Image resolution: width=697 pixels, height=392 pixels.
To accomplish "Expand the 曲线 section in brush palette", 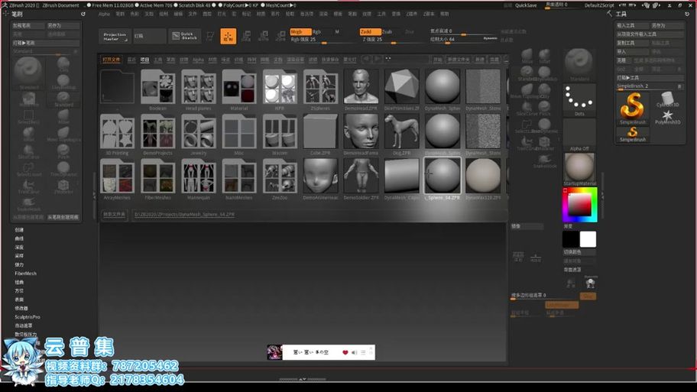I will click(x=19, y=238).
